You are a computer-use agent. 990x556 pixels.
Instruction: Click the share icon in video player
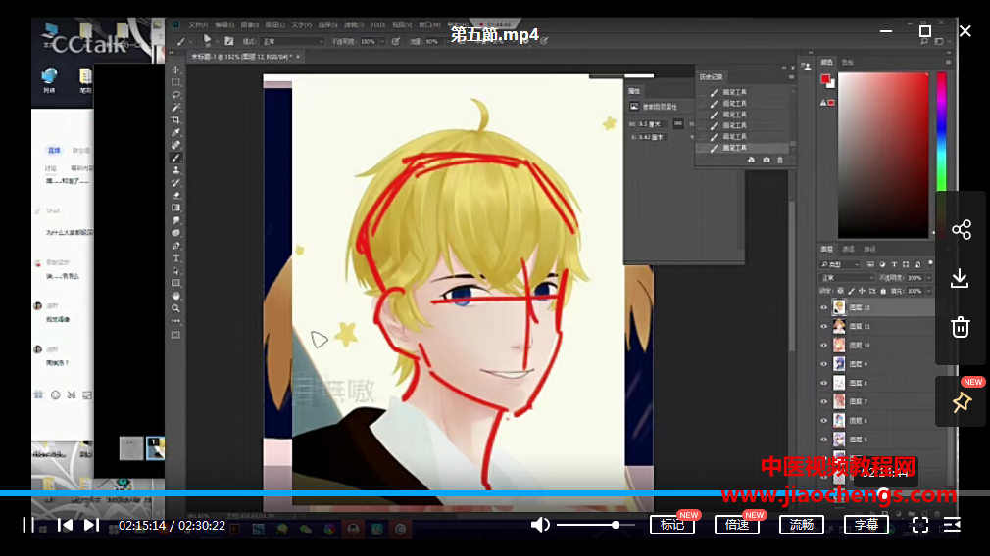click(x=961, y=229)
